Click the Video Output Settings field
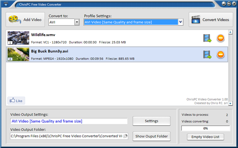 point(69,121)
